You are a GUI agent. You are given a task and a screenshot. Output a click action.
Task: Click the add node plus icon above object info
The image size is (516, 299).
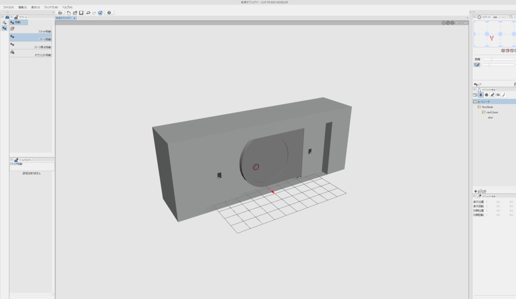tap(476, 191)
